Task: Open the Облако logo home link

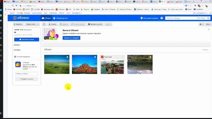Action: (21, 18)
